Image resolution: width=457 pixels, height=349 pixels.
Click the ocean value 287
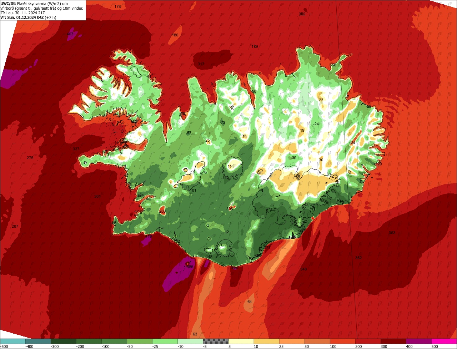click(15, 227)
